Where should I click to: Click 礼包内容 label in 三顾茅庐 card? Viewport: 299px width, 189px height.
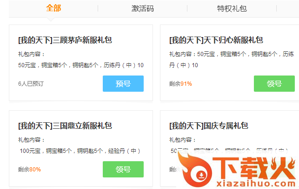31,54
